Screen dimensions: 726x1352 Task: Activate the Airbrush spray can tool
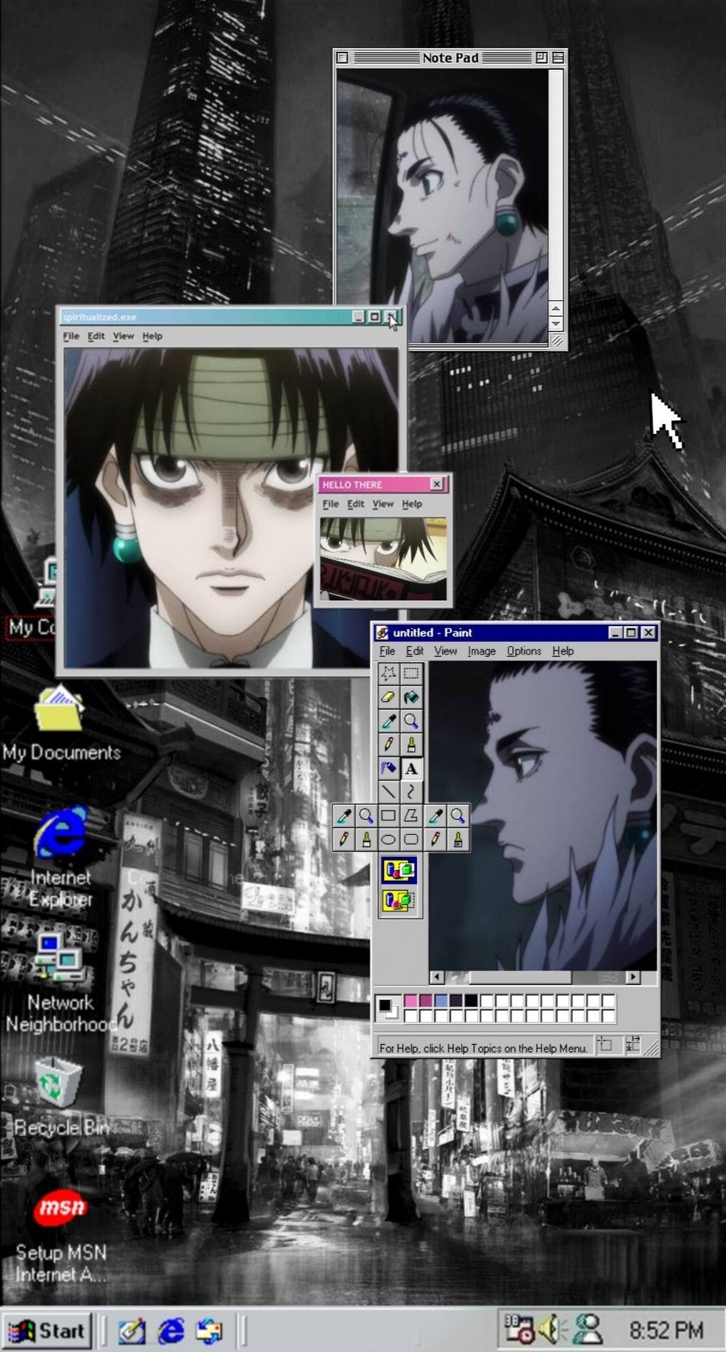pos(388,768)
